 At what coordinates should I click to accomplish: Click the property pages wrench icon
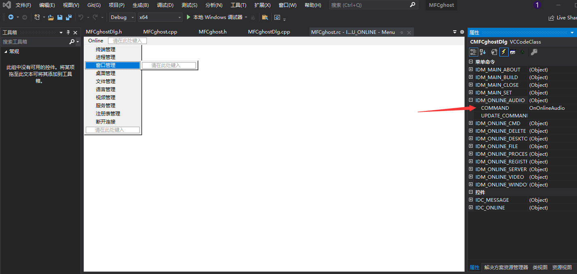point(534,52)
